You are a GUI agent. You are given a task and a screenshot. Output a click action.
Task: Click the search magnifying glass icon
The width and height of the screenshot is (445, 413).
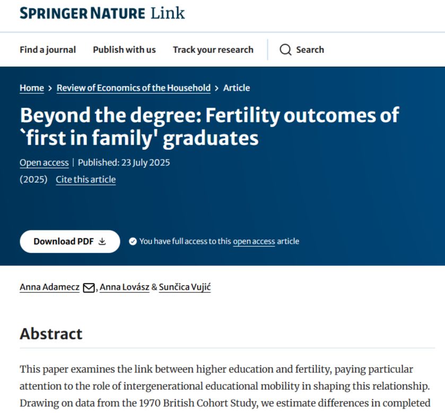pyautogui.click(x=285, y=50)
